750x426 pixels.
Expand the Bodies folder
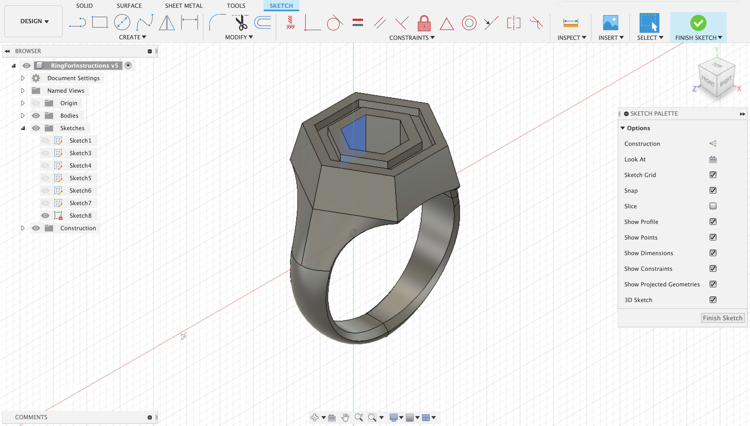coord(23,116)
